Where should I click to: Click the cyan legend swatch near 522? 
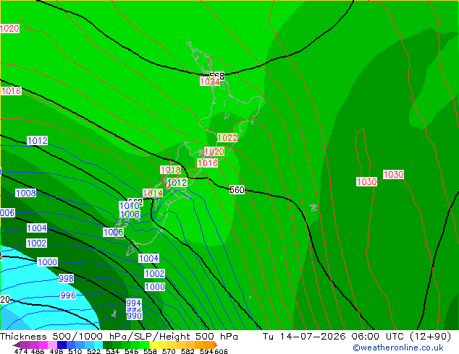pos(98,345)
